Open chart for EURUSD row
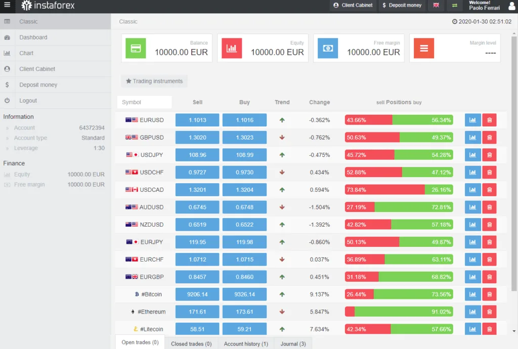518x349 pixels. click(x=472, y=120)
